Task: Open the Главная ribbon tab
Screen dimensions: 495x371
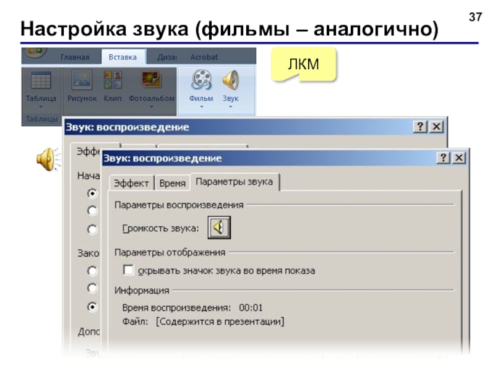Action: (75, 57)
